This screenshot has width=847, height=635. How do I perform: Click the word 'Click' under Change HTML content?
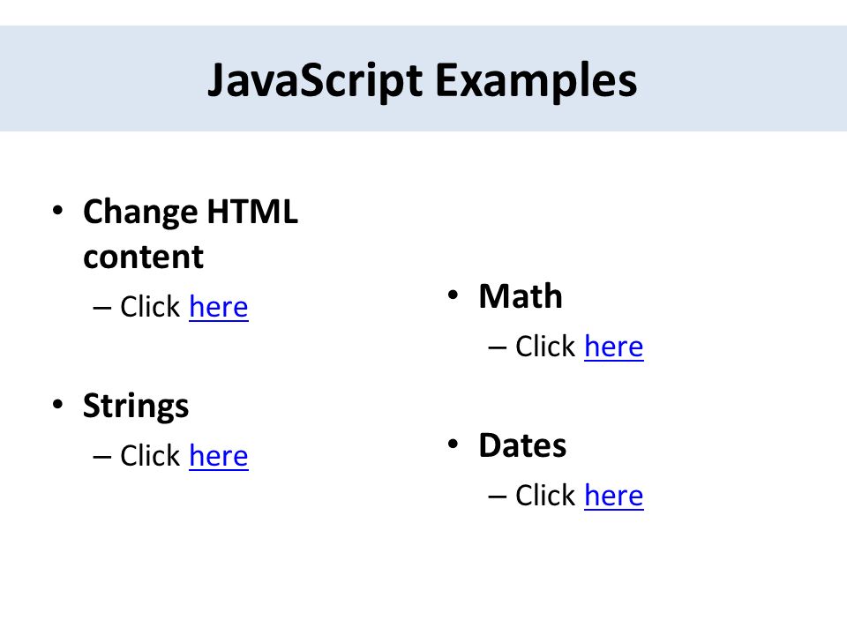(x=150, y=307)
